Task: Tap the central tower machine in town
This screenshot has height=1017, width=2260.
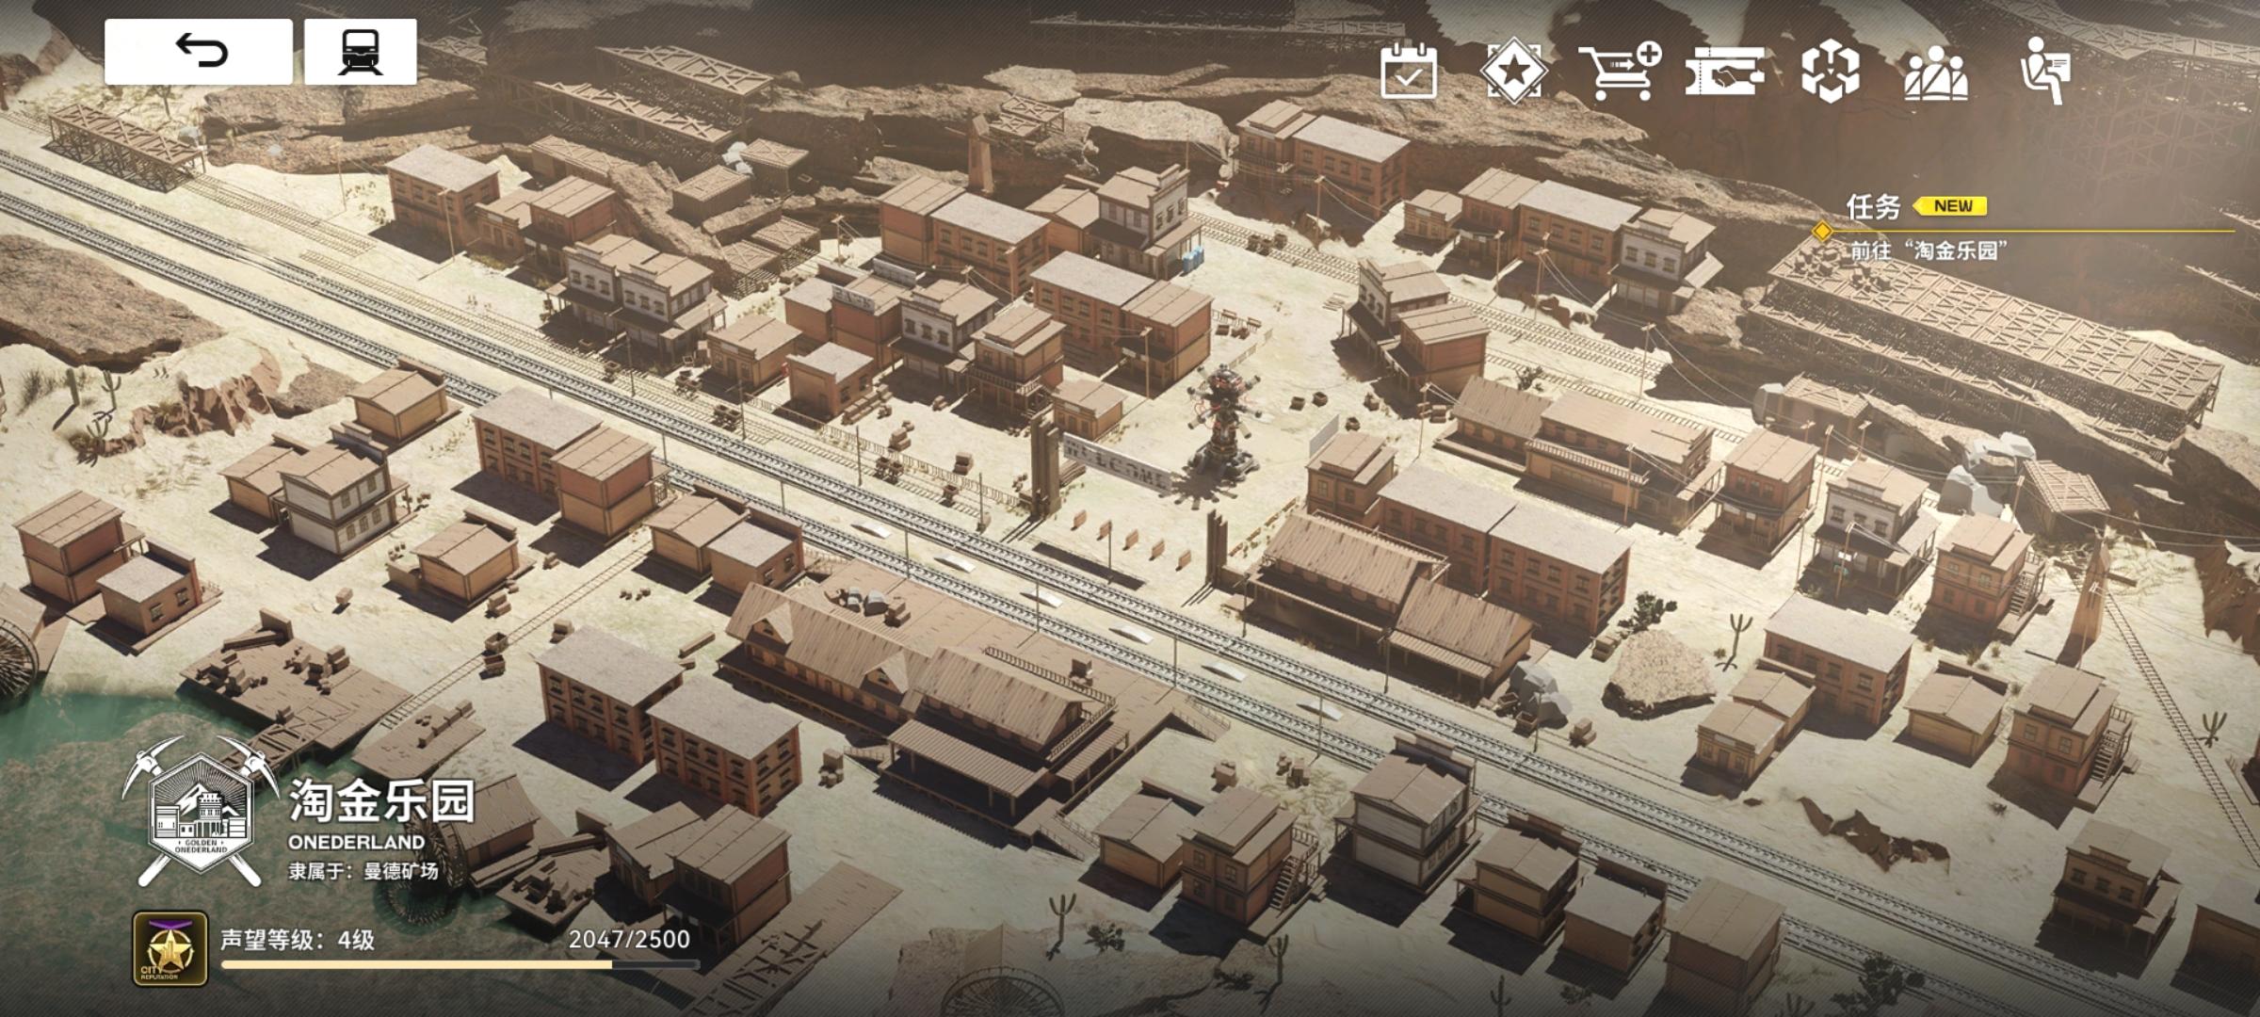Action: tap(1222, 419)
